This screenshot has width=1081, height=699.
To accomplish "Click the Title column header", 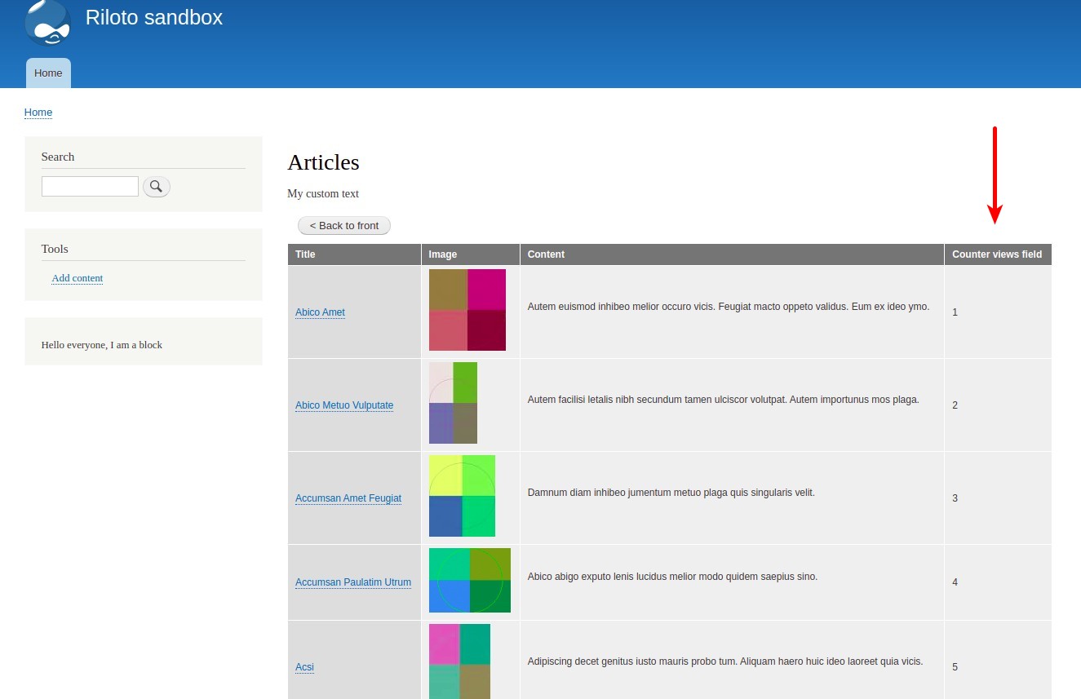I will pyautogui.click(x=305, y=254).
